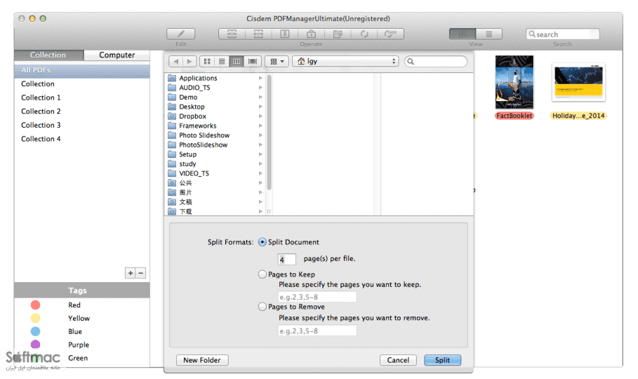Select All PDFs in sidebar
Image resolution: width=638 pixels, height=379 pixels.
(82, 70)
